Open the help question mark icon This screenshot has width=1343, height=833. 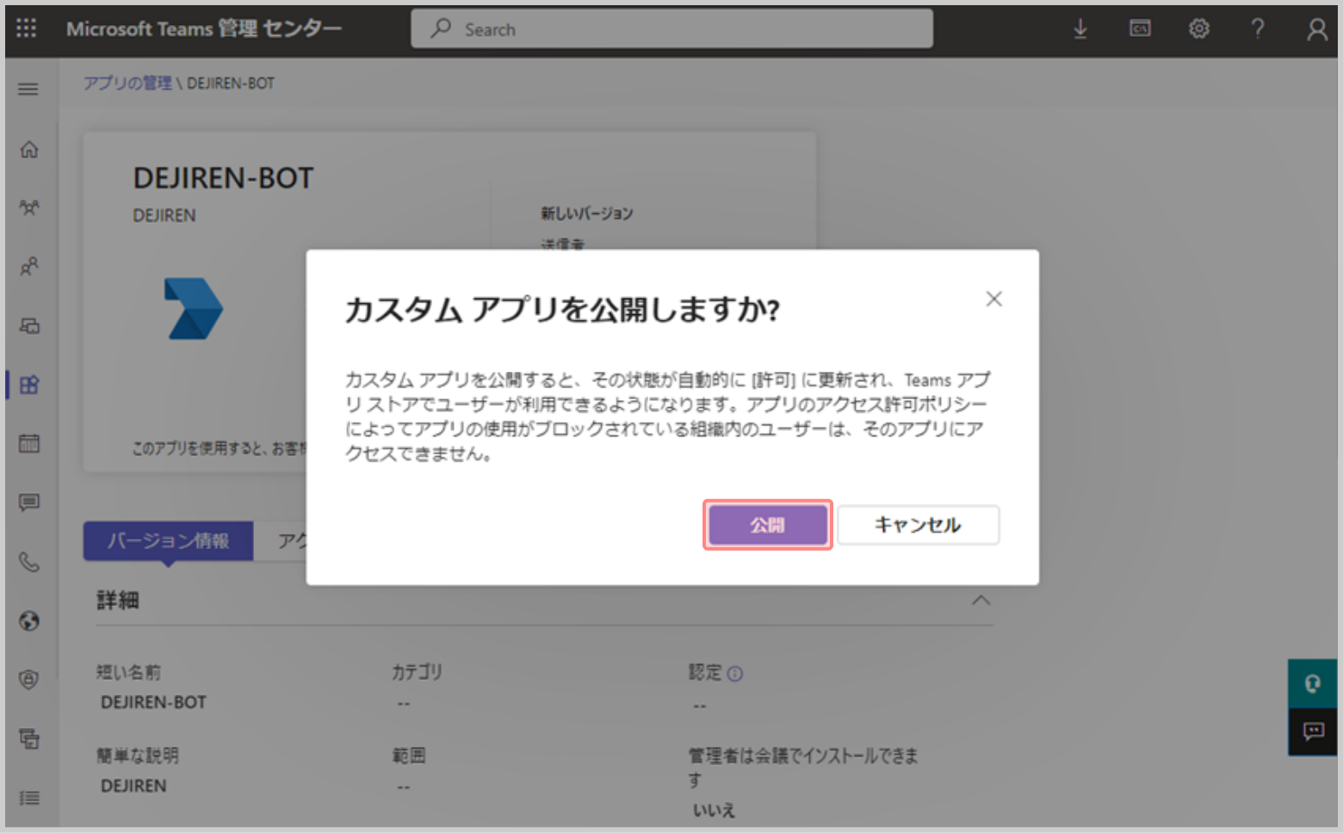point(1257,29)
